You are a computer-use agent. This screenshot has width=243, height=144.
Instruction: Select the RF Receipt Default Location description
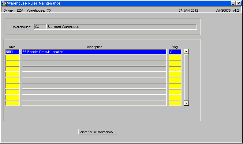click(x=94, y=52)
